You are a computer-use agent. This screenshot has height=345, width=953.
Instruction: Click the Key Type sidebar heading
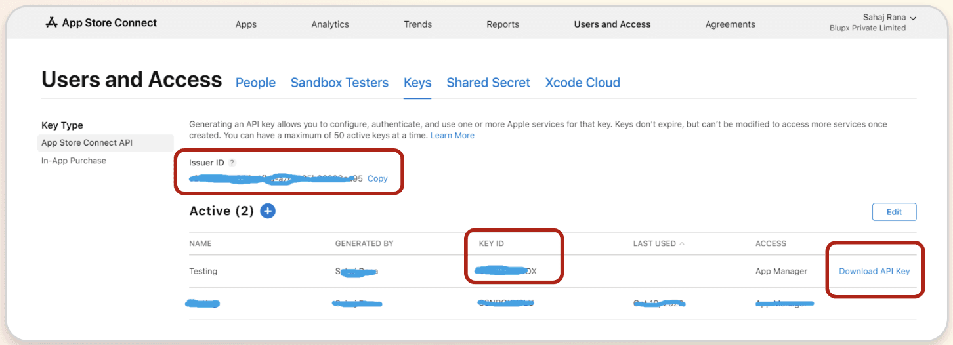pyautogui.click(x=62, y=125)
